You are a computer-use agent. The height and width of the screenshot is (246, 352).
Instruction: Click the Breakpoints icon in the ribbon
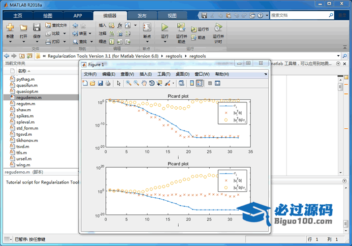click(147, 27)
